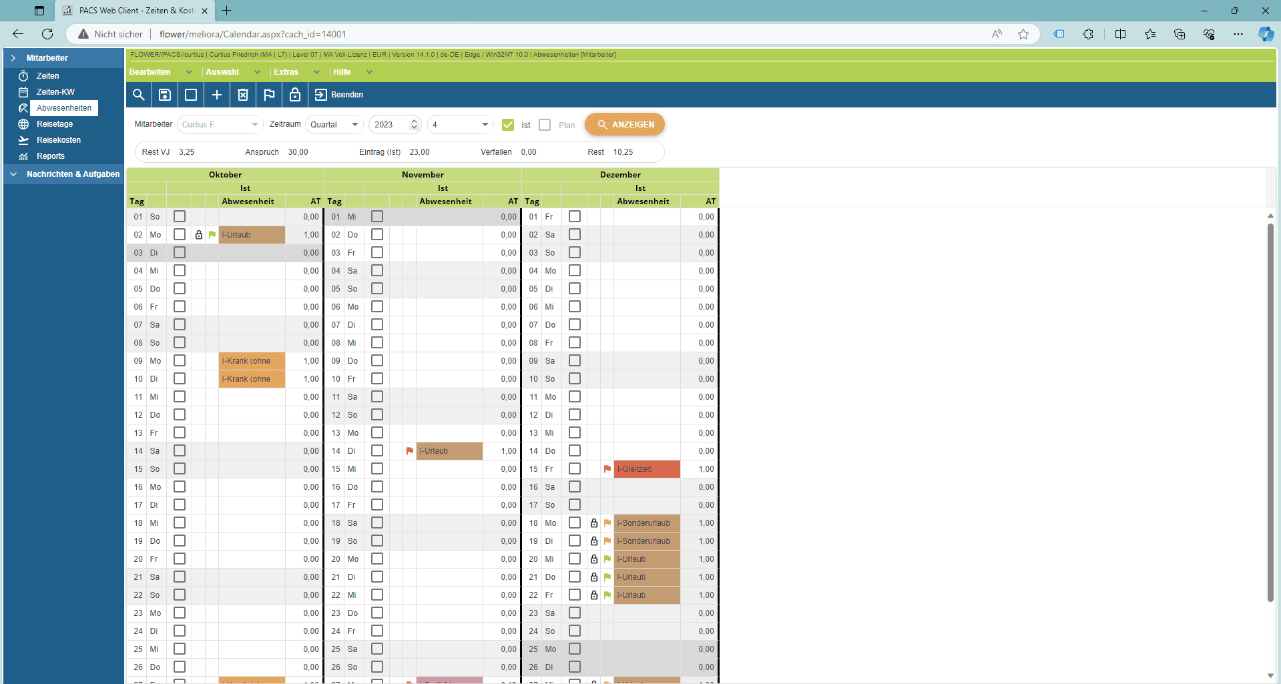Tick checkbox for 14 Di November
The width and height of the screenshot is (1281, 684).
(x=377, y=451)
